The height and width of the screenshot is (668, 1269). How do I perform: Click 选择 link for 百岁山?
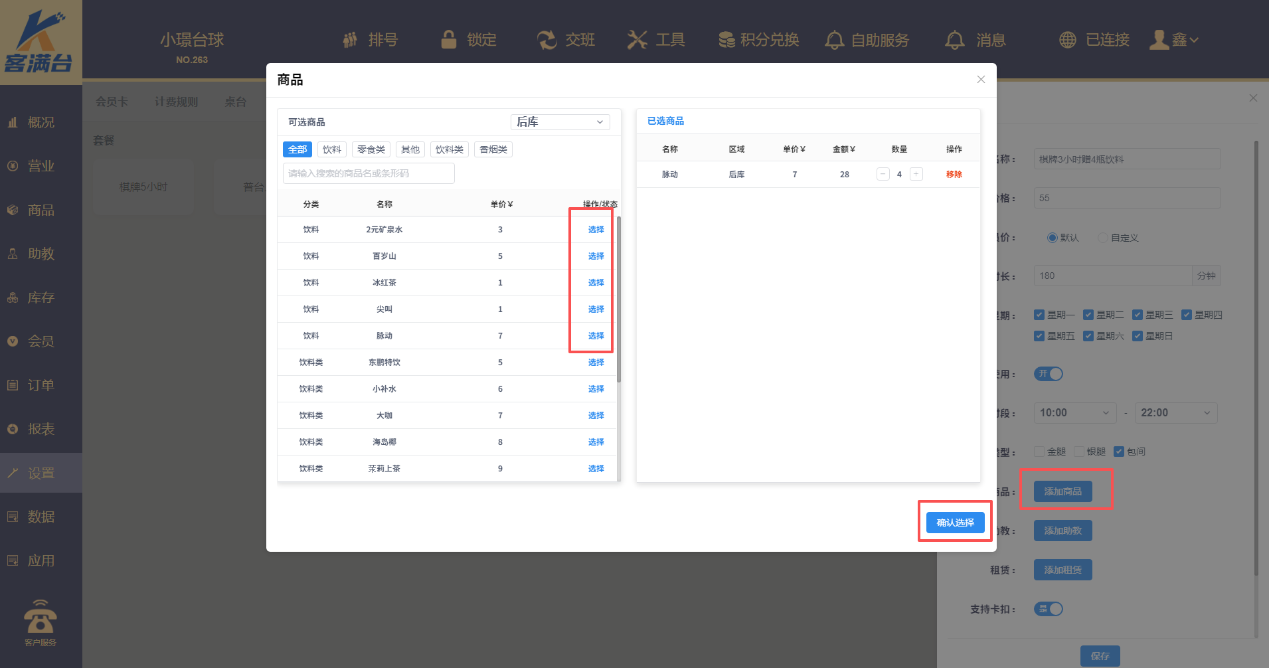point(596,256)
